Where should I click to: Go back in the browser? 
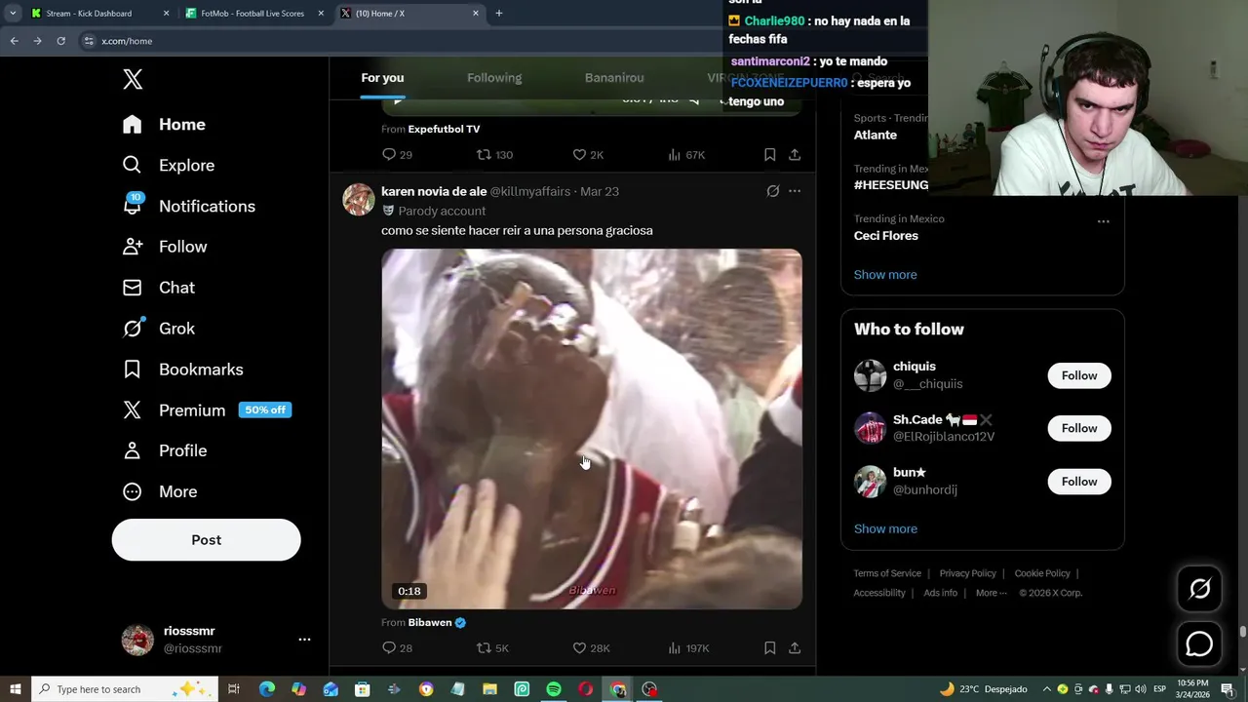click(x=14, y=41)
